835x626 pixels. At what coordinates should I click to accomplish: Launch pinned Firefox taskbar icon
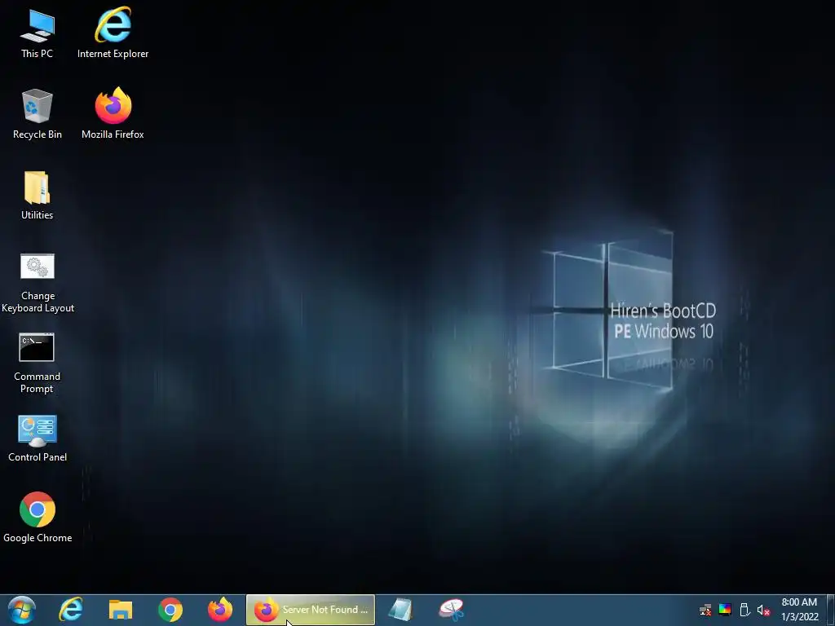220,610
